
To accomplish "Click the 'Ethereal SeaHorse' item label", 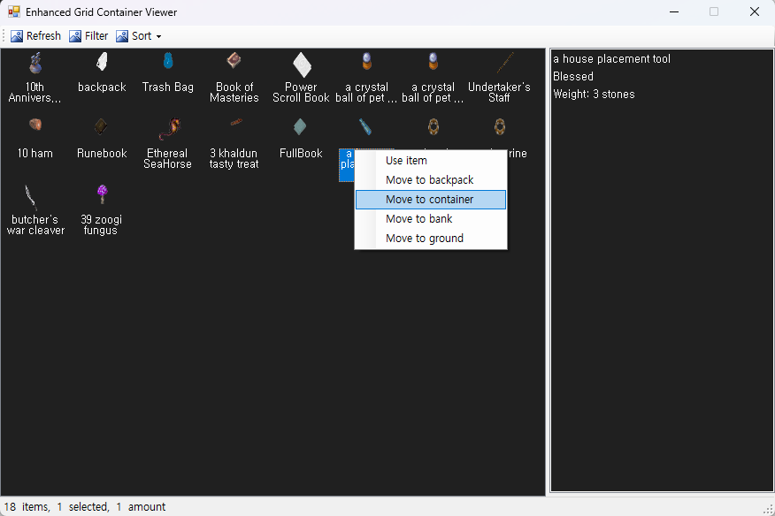I will pyautogui.click(x=167, y=158).
